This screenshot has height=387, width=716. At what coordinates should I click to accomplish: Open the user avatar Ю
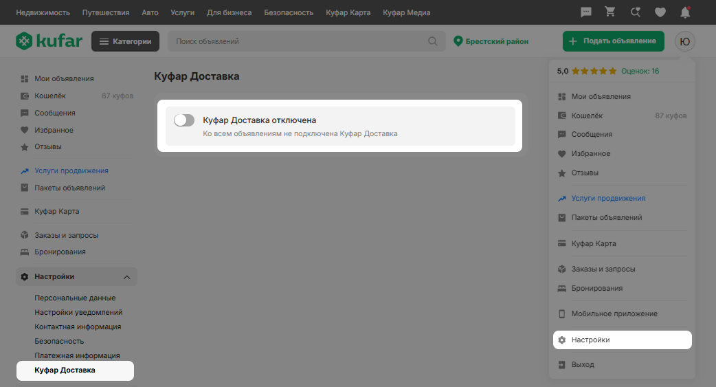pyautogui.click(x=685, y=41)
